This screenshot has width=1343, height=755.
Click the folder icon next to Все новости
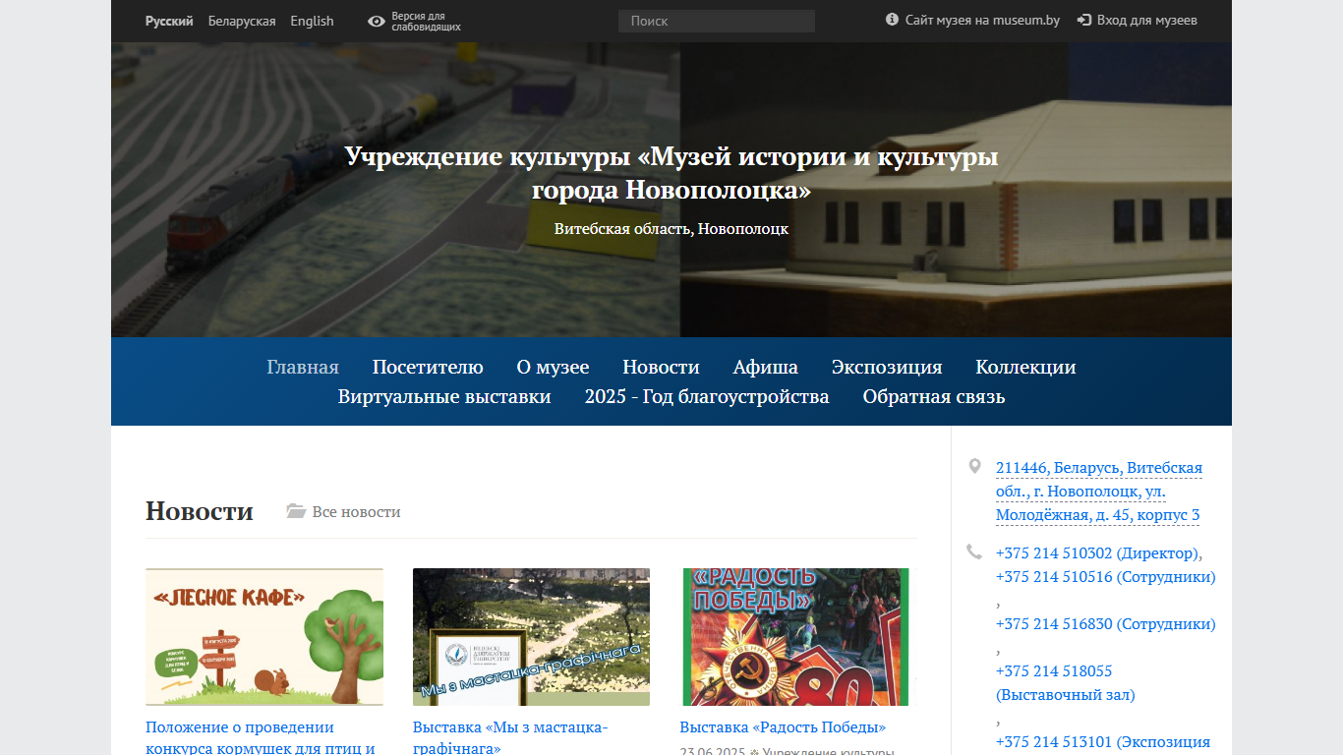click(296, 511)
